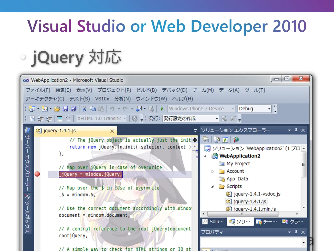
Task: Switch to the Solu… tab
Action: pyautogui.click(x=213, y=222)
